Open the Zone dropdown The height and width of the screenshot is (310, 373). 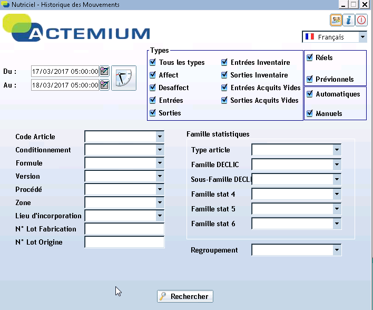tap(160, 202)
